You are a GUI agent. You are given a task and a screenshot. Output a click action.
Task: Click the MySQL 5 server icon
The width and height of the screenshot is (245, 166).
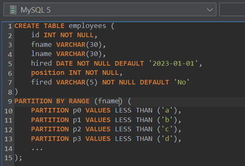(13, 10)
